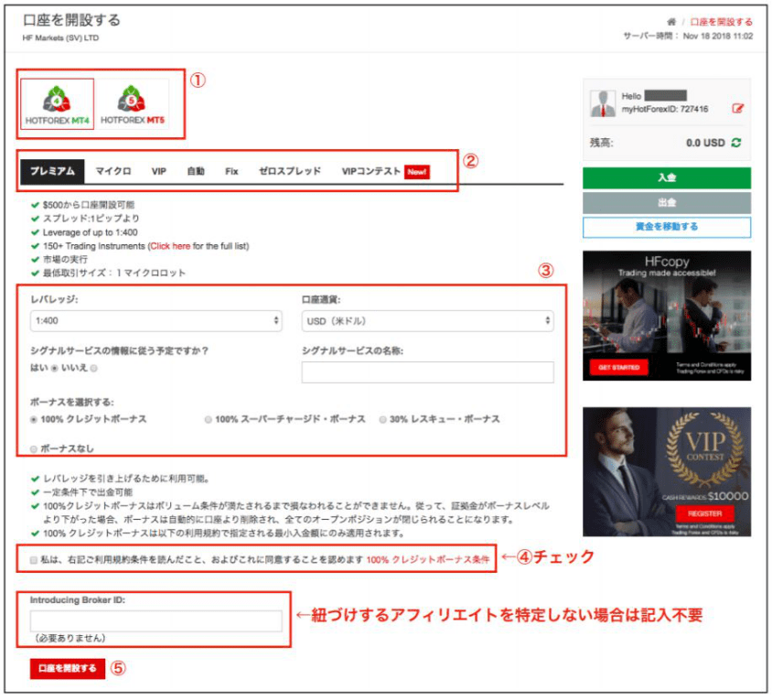Click the green 入金 deposit button

[666, 178]
